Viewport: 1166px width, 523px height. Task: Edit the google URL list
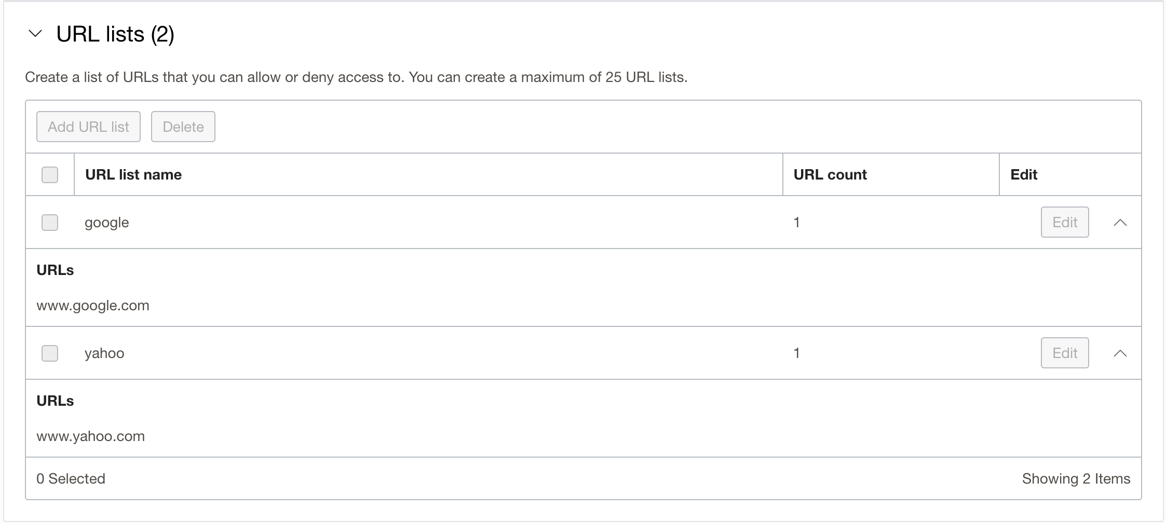tap(1064, 223)
